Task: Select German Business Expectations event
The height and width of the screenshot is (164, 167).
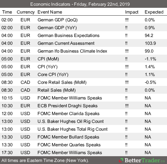Action: pyautogui.click(x=68, y=35)
